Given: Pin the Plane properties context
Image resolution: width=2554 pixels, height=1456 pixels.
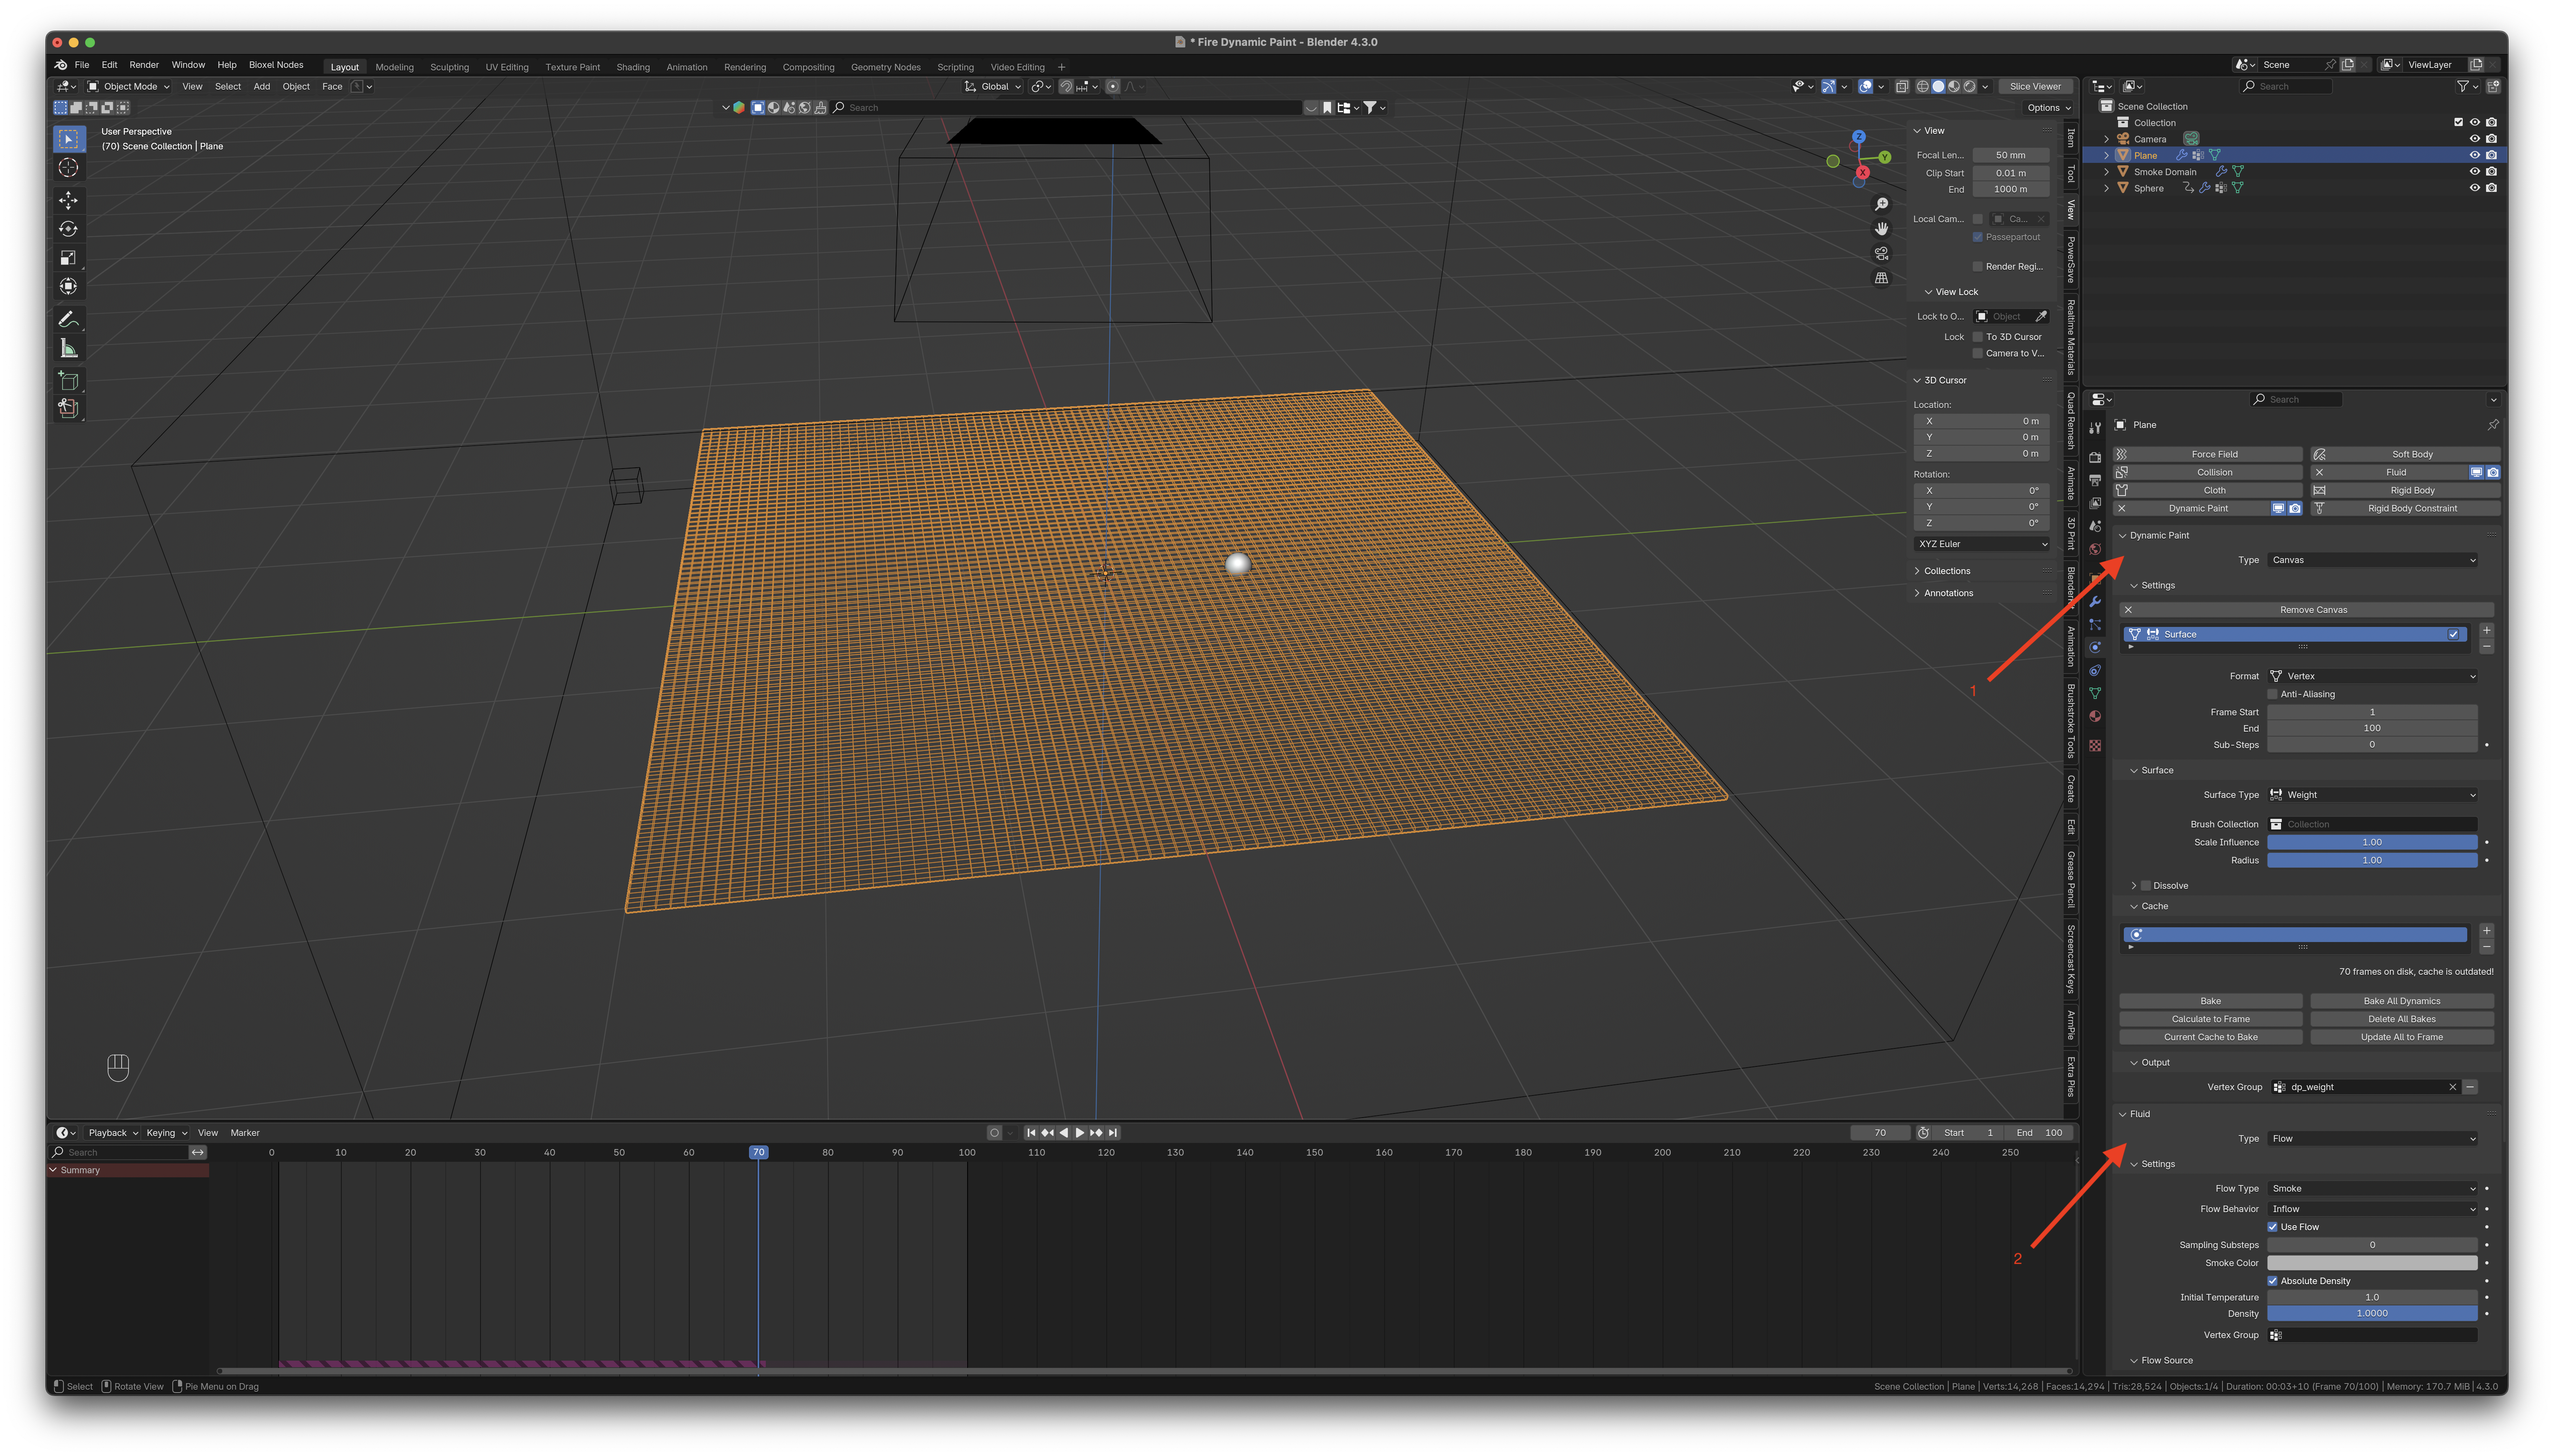Looking at the screenshot, I should tap(2493, 425).
